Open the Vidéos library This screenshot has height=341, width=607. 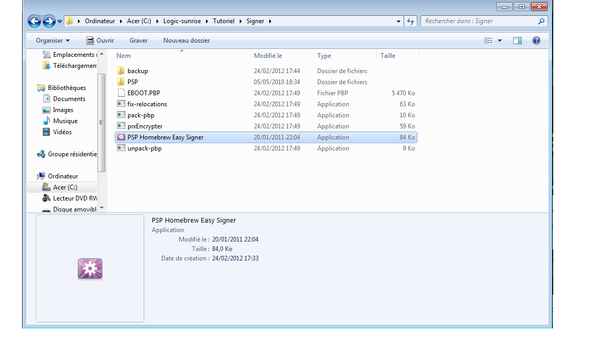click(x=57, y=132)
